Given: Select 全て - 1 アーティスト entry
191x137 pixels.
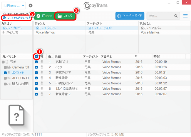Looking at the screenshot, I should (112, 28).
